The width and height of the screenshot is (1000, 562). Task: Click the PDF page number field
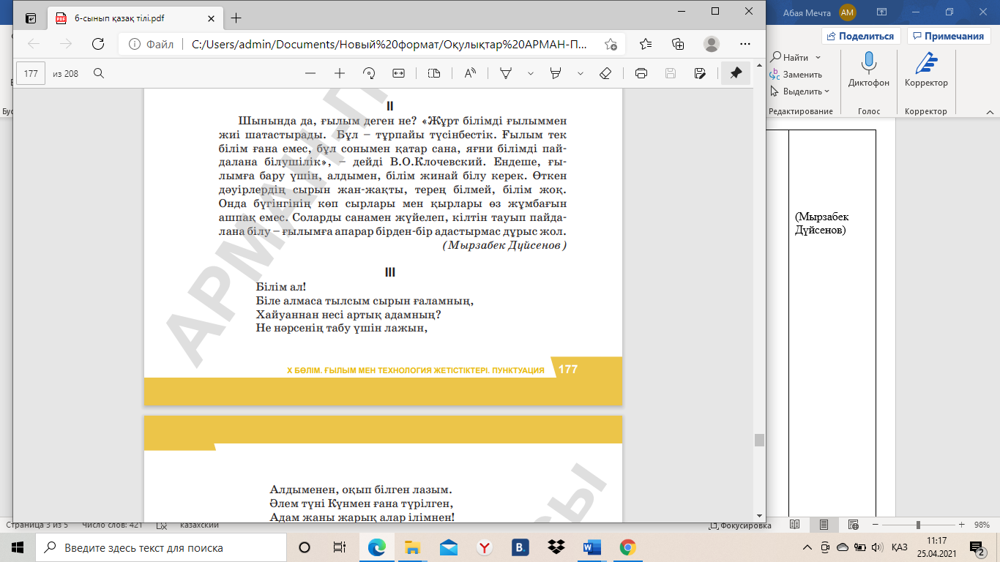pos(31,73)
